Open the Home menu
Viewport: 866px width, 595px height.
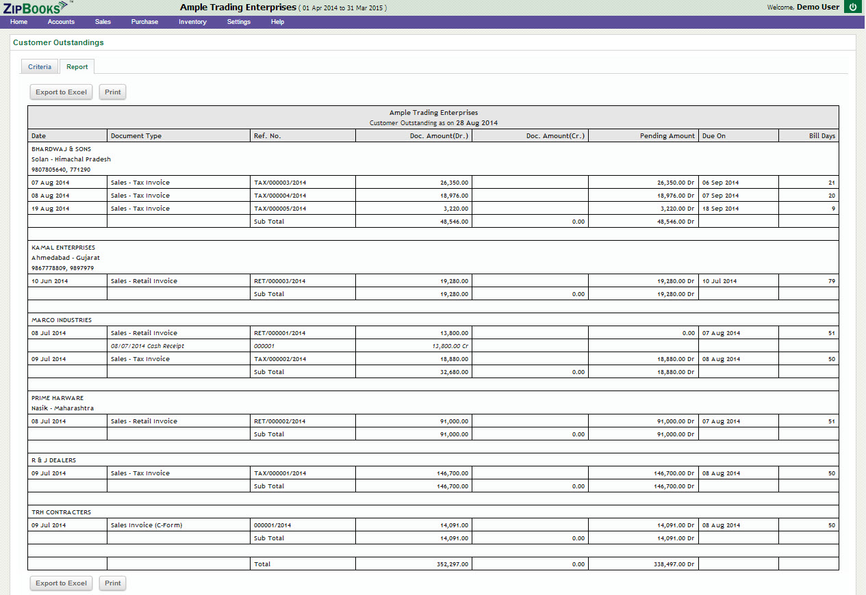click(19, 22)
